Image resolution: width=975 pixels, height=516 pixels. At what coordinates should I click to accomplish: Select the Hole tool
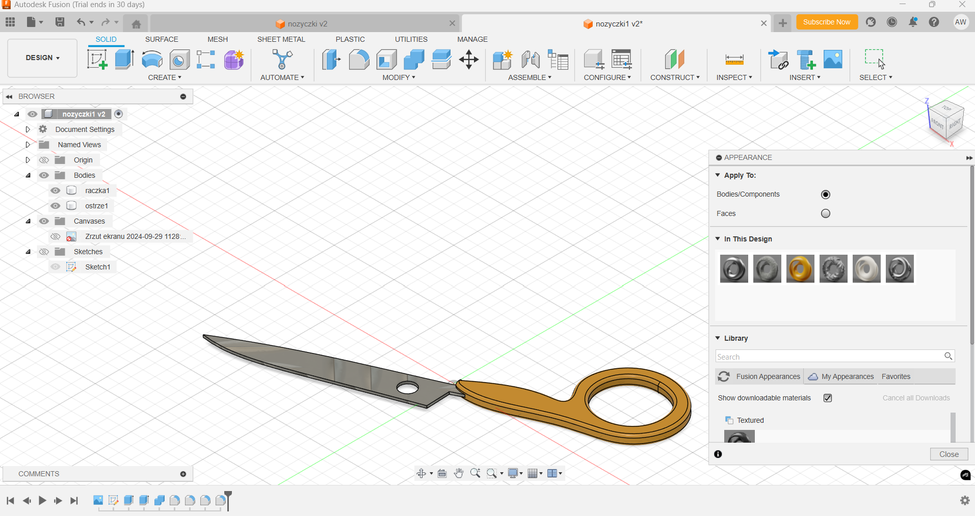(179, 60)
